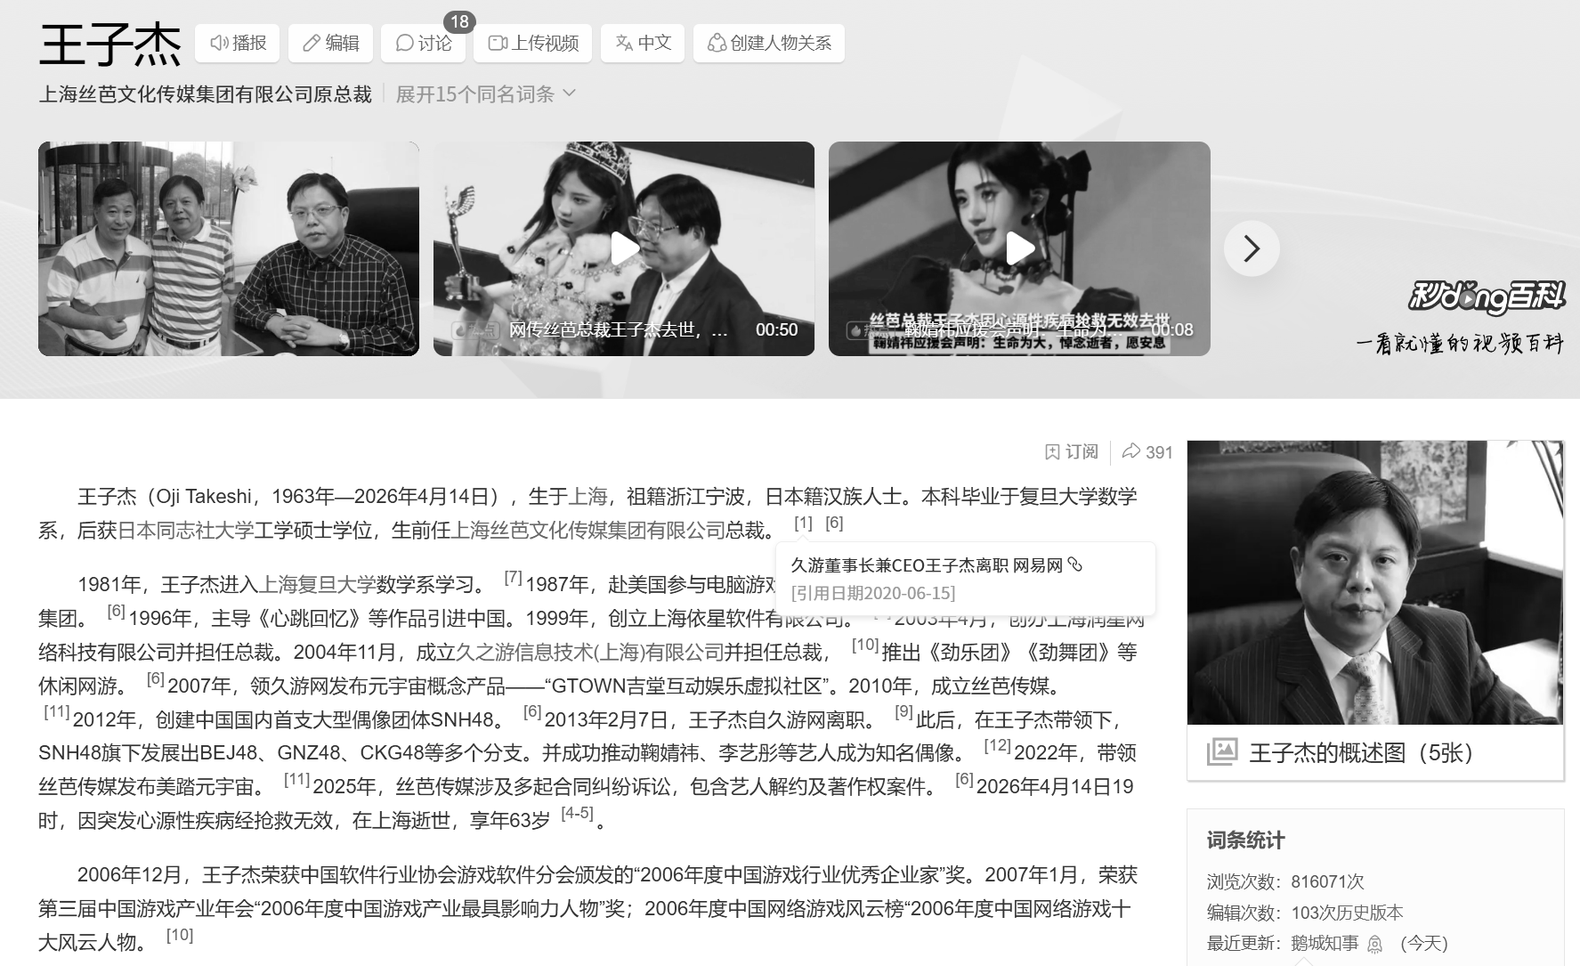1580x966 pixels.
Task: Go to next media with right arrow
Action: point(1251,248)
